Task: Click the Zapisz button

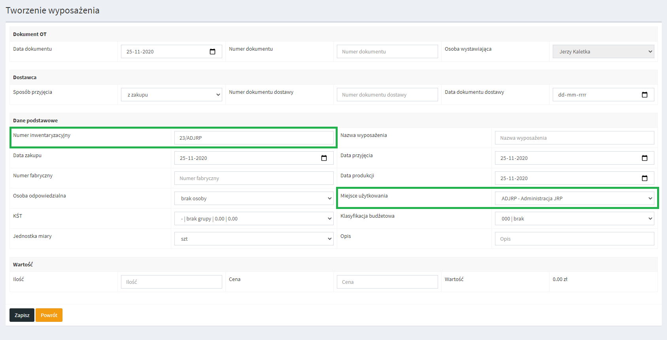Action: coord(22,315)
